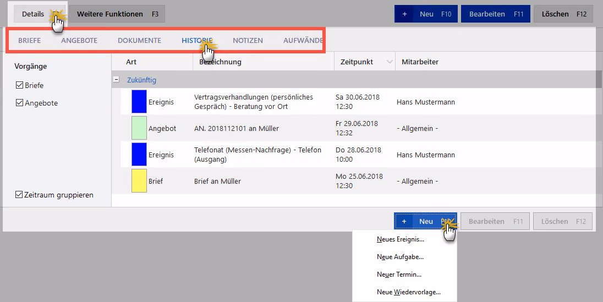Uncheck the Angebote checkbox
Screen dimensions: 603x302
[x=19, y=103]
